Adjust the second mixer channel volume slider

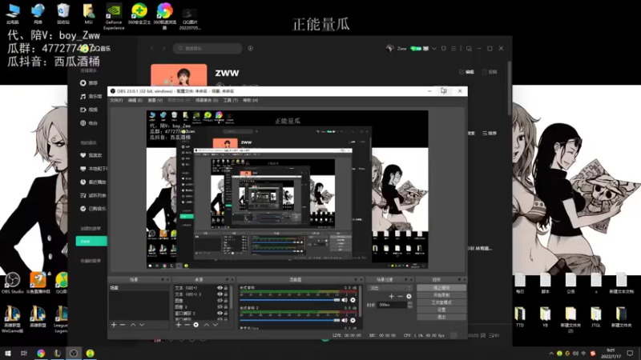[290, 321]
